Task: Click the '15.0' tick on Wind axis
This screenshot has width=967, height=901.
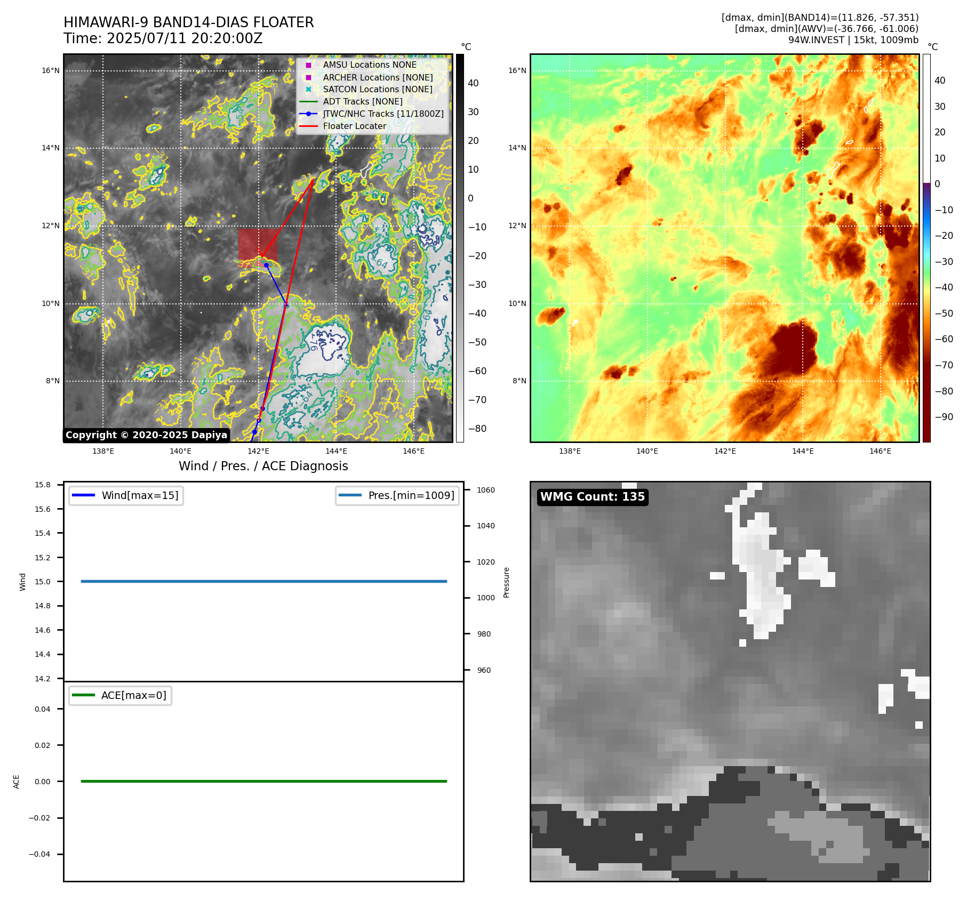Action: point(43,582)
